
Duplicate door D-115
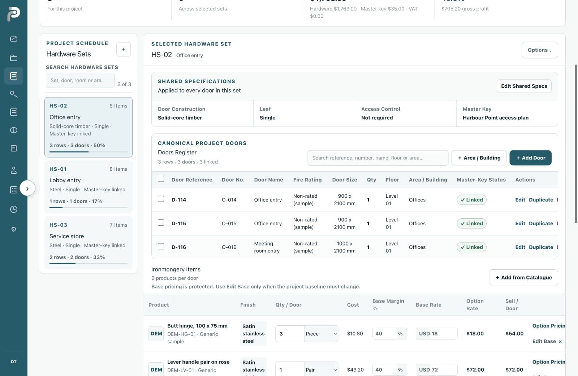541,223
